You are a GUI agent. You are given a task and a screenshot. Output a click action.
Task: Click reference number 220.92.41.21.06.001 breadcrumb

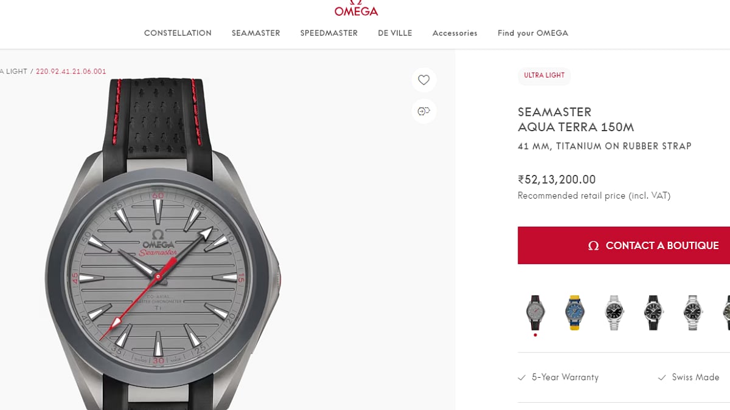coord(71,71)
